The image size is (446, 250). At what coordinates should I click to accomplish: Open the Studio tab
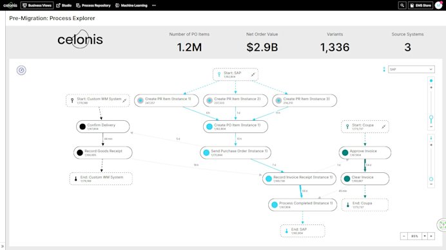[64, 5]
